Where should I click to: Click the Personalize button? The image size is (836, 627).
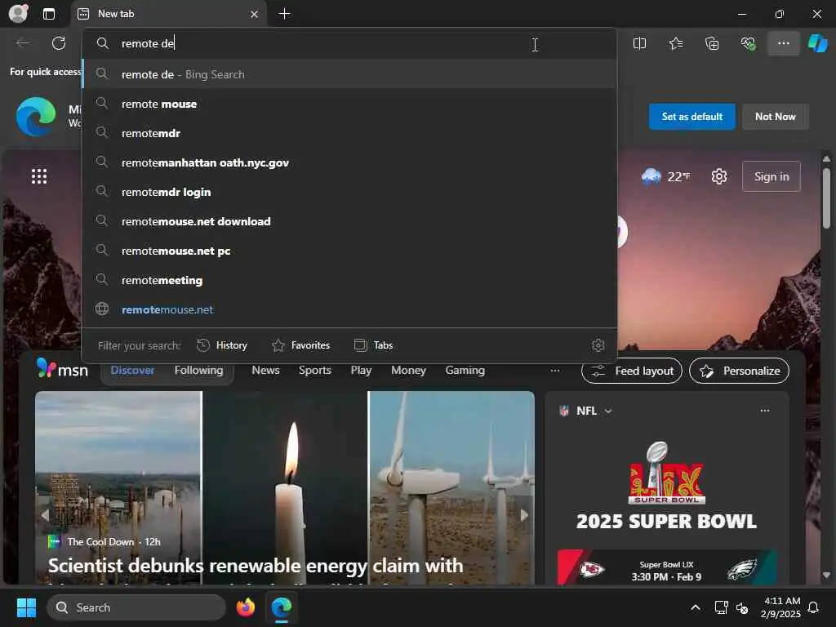click(x=739, y=371)
